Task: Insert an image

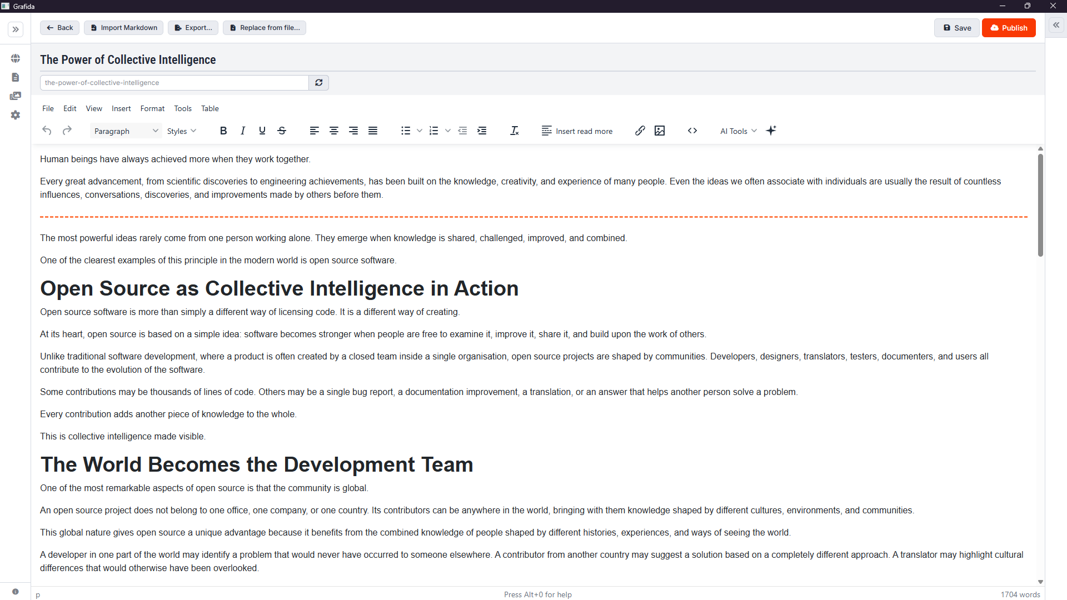Action: pyautogui.click(x=660, y=131)
